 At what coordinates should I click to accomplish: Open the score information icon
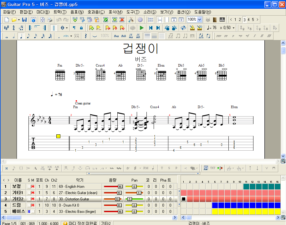pos(33,20)
